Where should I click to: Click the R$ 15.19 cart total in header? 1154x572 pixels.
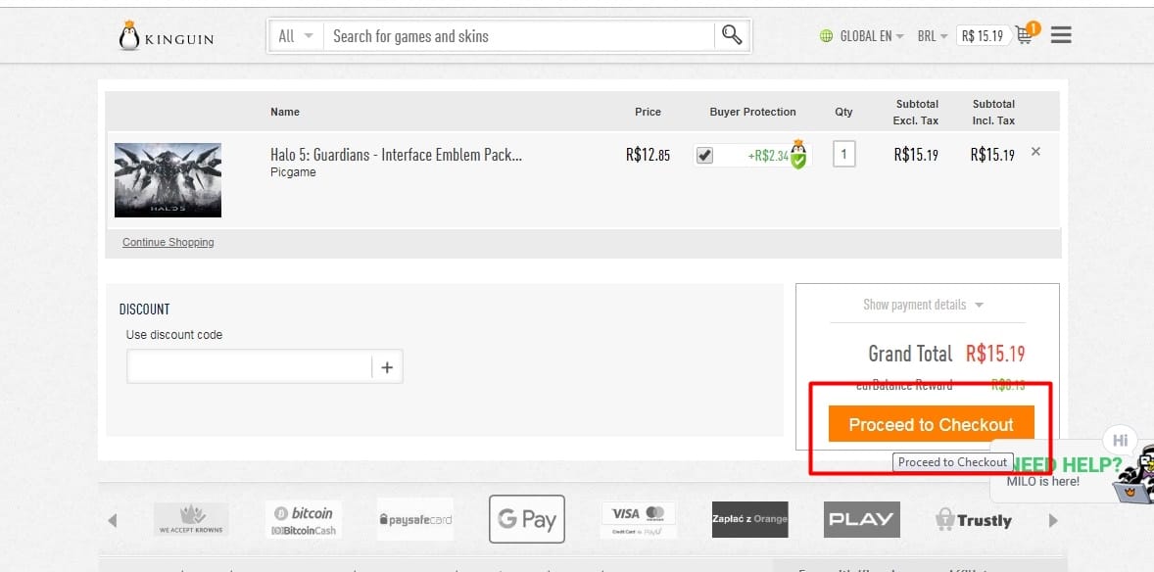pyautogui.click(x=983, y=35)
